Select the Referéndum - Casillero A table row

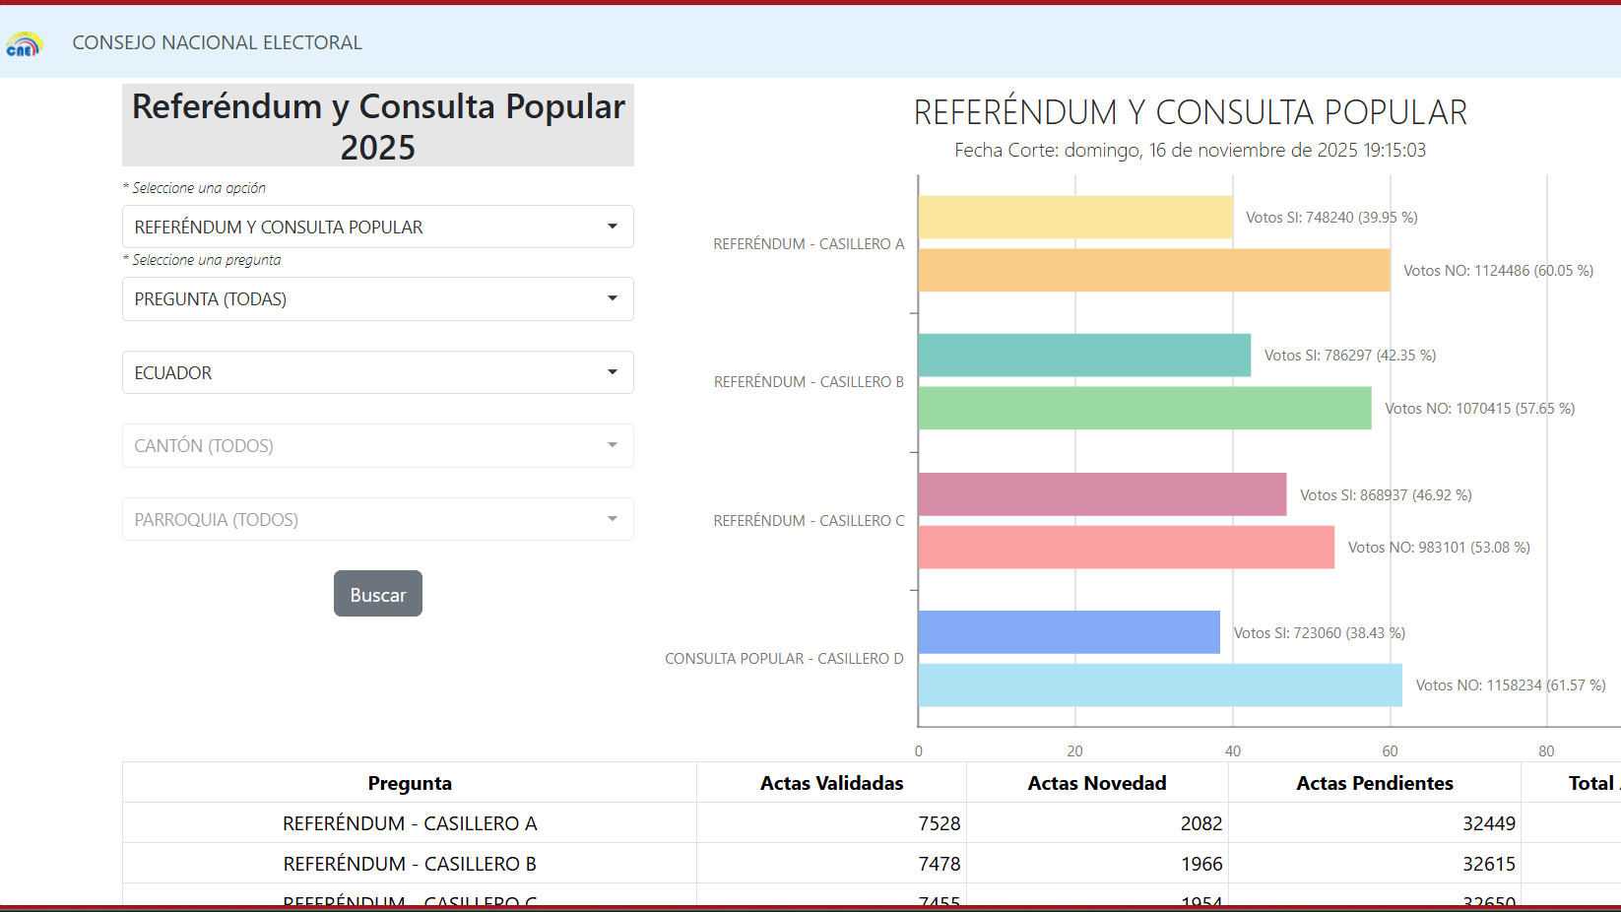click(410, 823)
